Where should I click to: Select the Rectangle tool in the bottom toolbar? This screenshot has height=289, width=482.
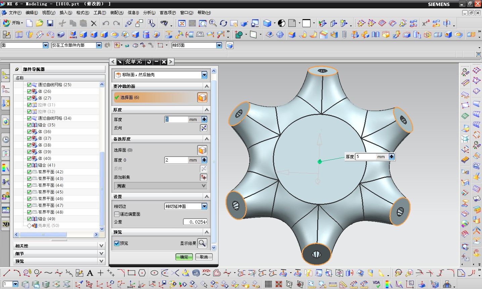(131, 273)
